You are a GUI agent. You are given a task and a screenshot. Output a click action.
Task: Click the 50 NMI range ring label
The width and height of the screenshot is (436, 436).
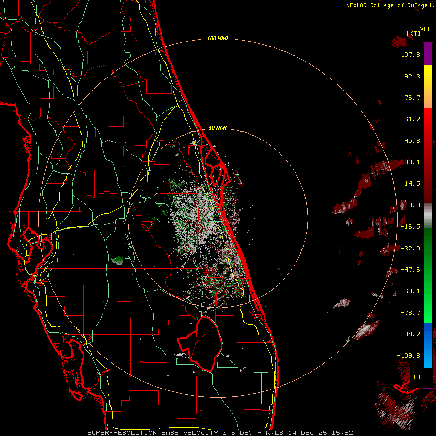pyautogui.click(x=218, y=128)
